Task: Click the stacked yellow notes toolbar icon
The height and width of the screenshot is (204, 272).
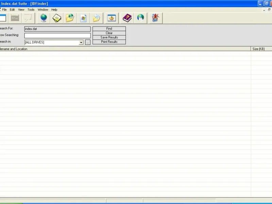Action: pos(57,18)
